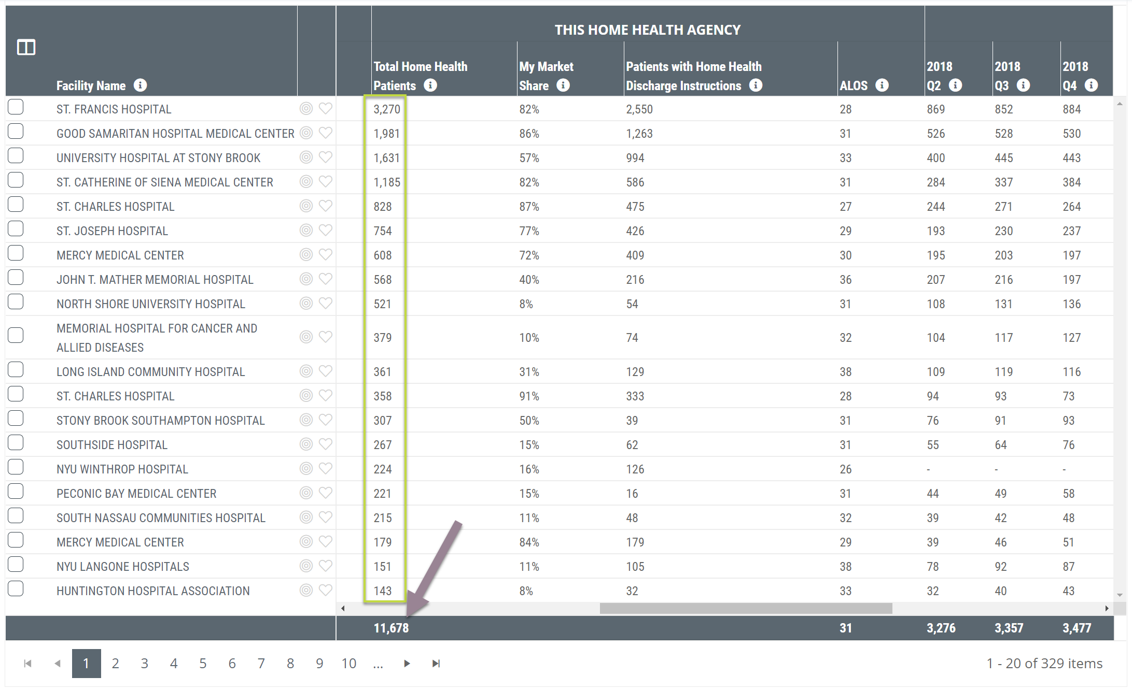This screenshot has height=691, width=1132.
Task: Select checkbox for Mercy Medical Center 608 row
Action: point(16,253)
